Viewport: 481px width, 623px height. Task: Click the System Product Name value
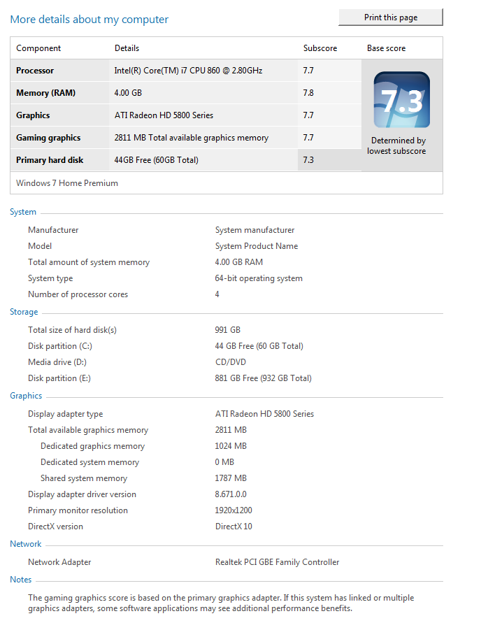point(257,246)
